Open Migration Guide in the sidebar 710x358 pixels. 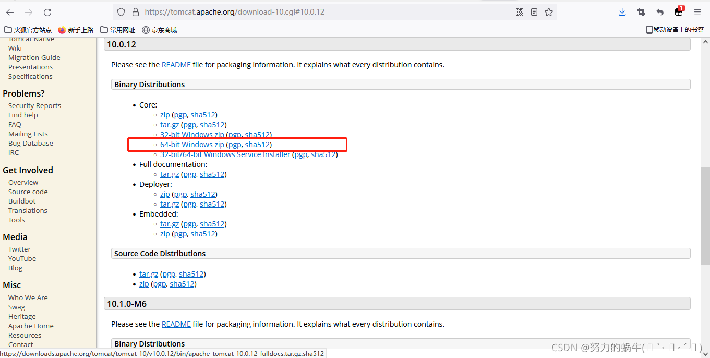point(34,57)
